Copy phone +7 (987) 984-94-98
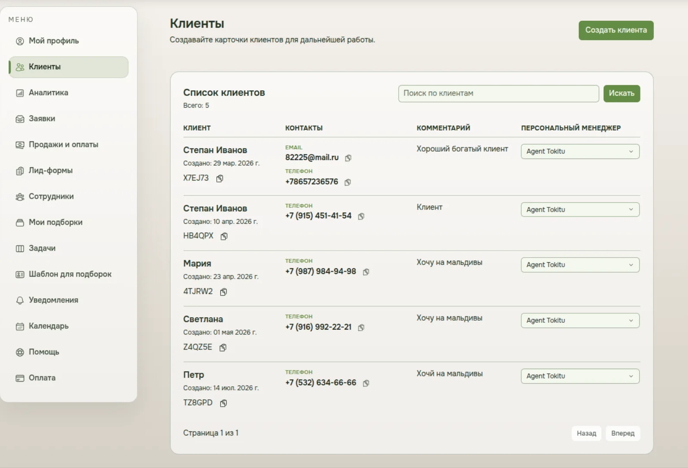This screenshot has width=688, height=468. (366, 272)
